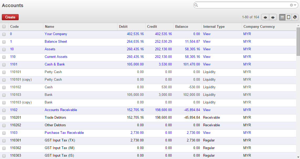The image size is (300, 159).
Task: Tick the Trade Debtors row checkbox
Action: (x=4, y=118)
